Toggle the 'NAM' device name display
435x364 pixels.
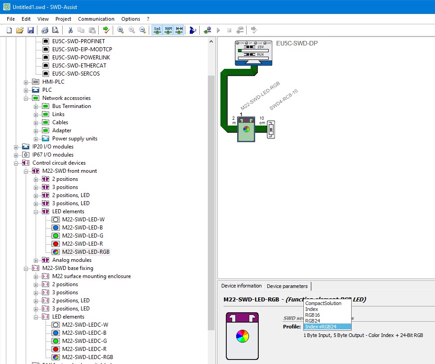(x=169, y=30)
